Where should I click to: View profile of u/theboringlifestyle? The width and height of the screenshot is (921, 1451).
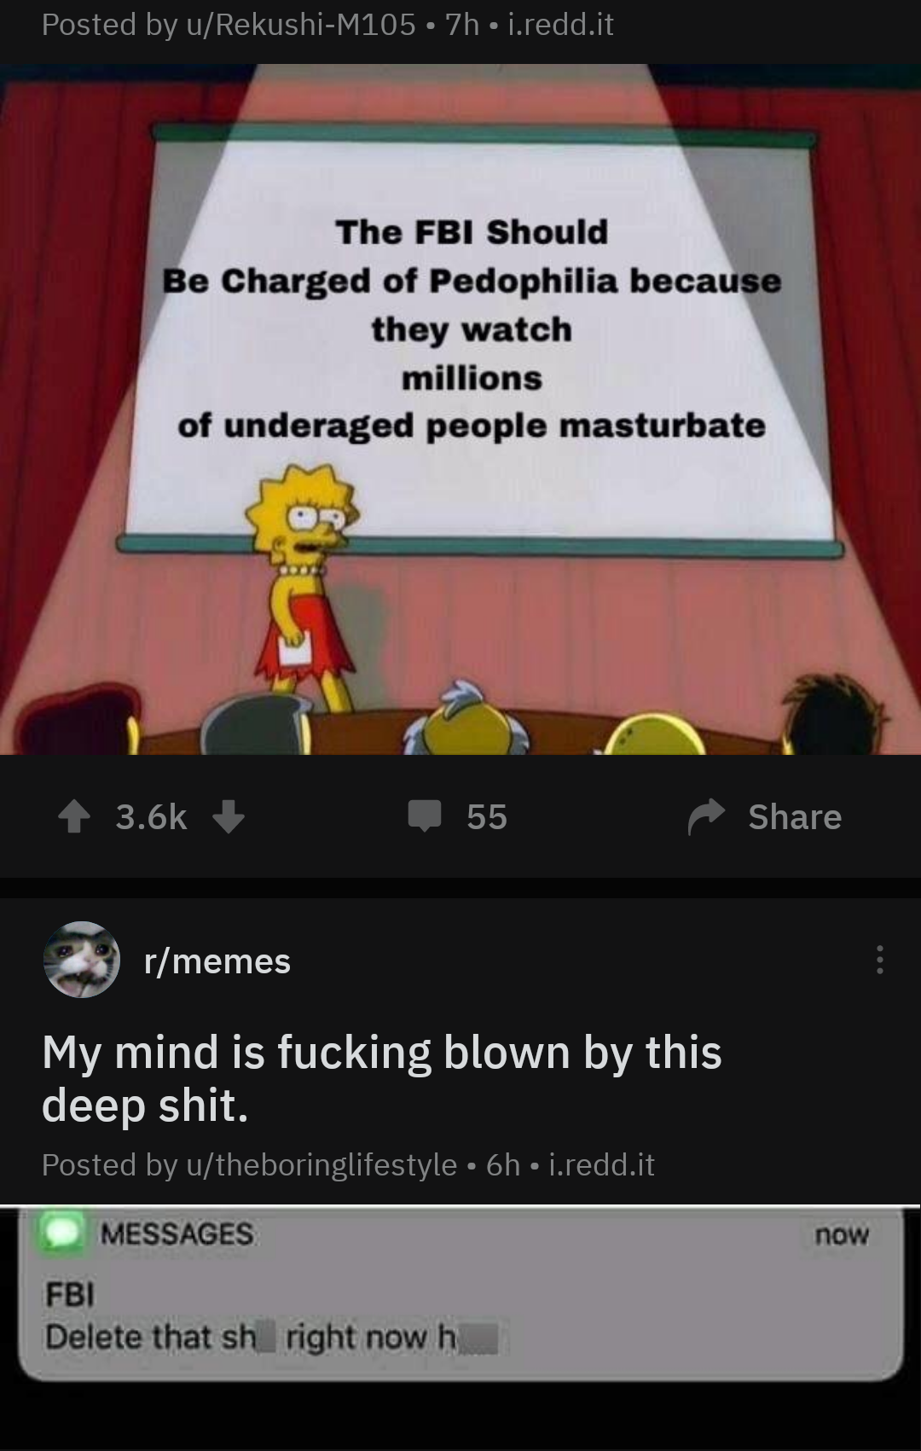click(321, 1164)
